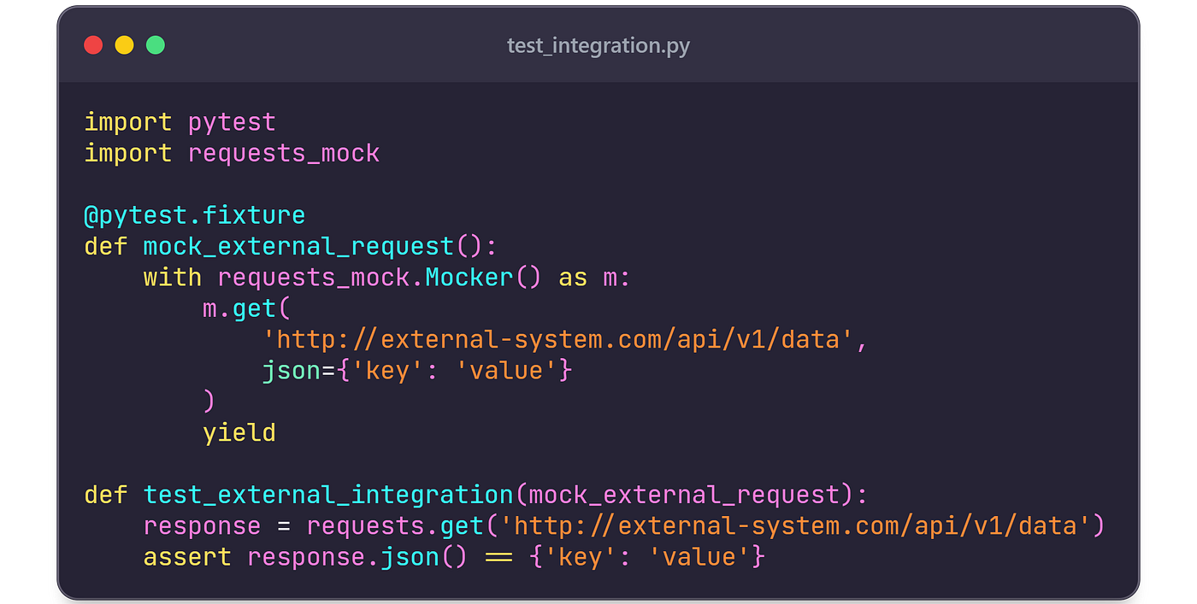This screenshot has width=1197, height=604.
Task: Click the assert statement line
Action: tap(453, 556)
